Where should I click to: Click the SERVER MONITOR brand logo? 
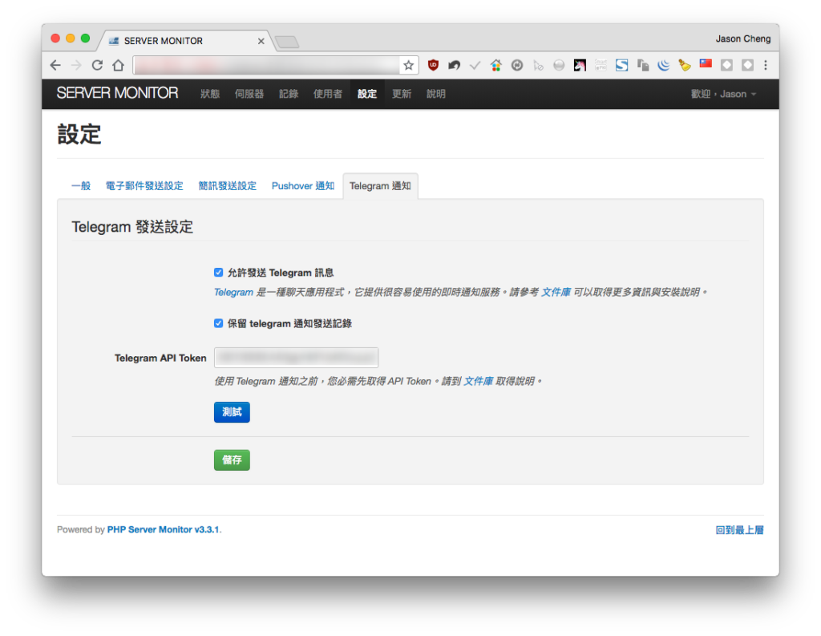[117, 93]
